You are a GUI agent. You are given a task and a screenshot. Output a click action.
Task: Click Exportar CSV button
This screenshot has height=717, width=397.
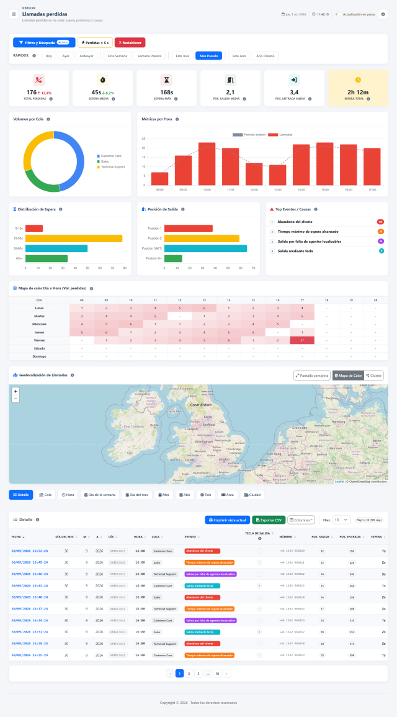pyautogui.click(x=269, y=520)
